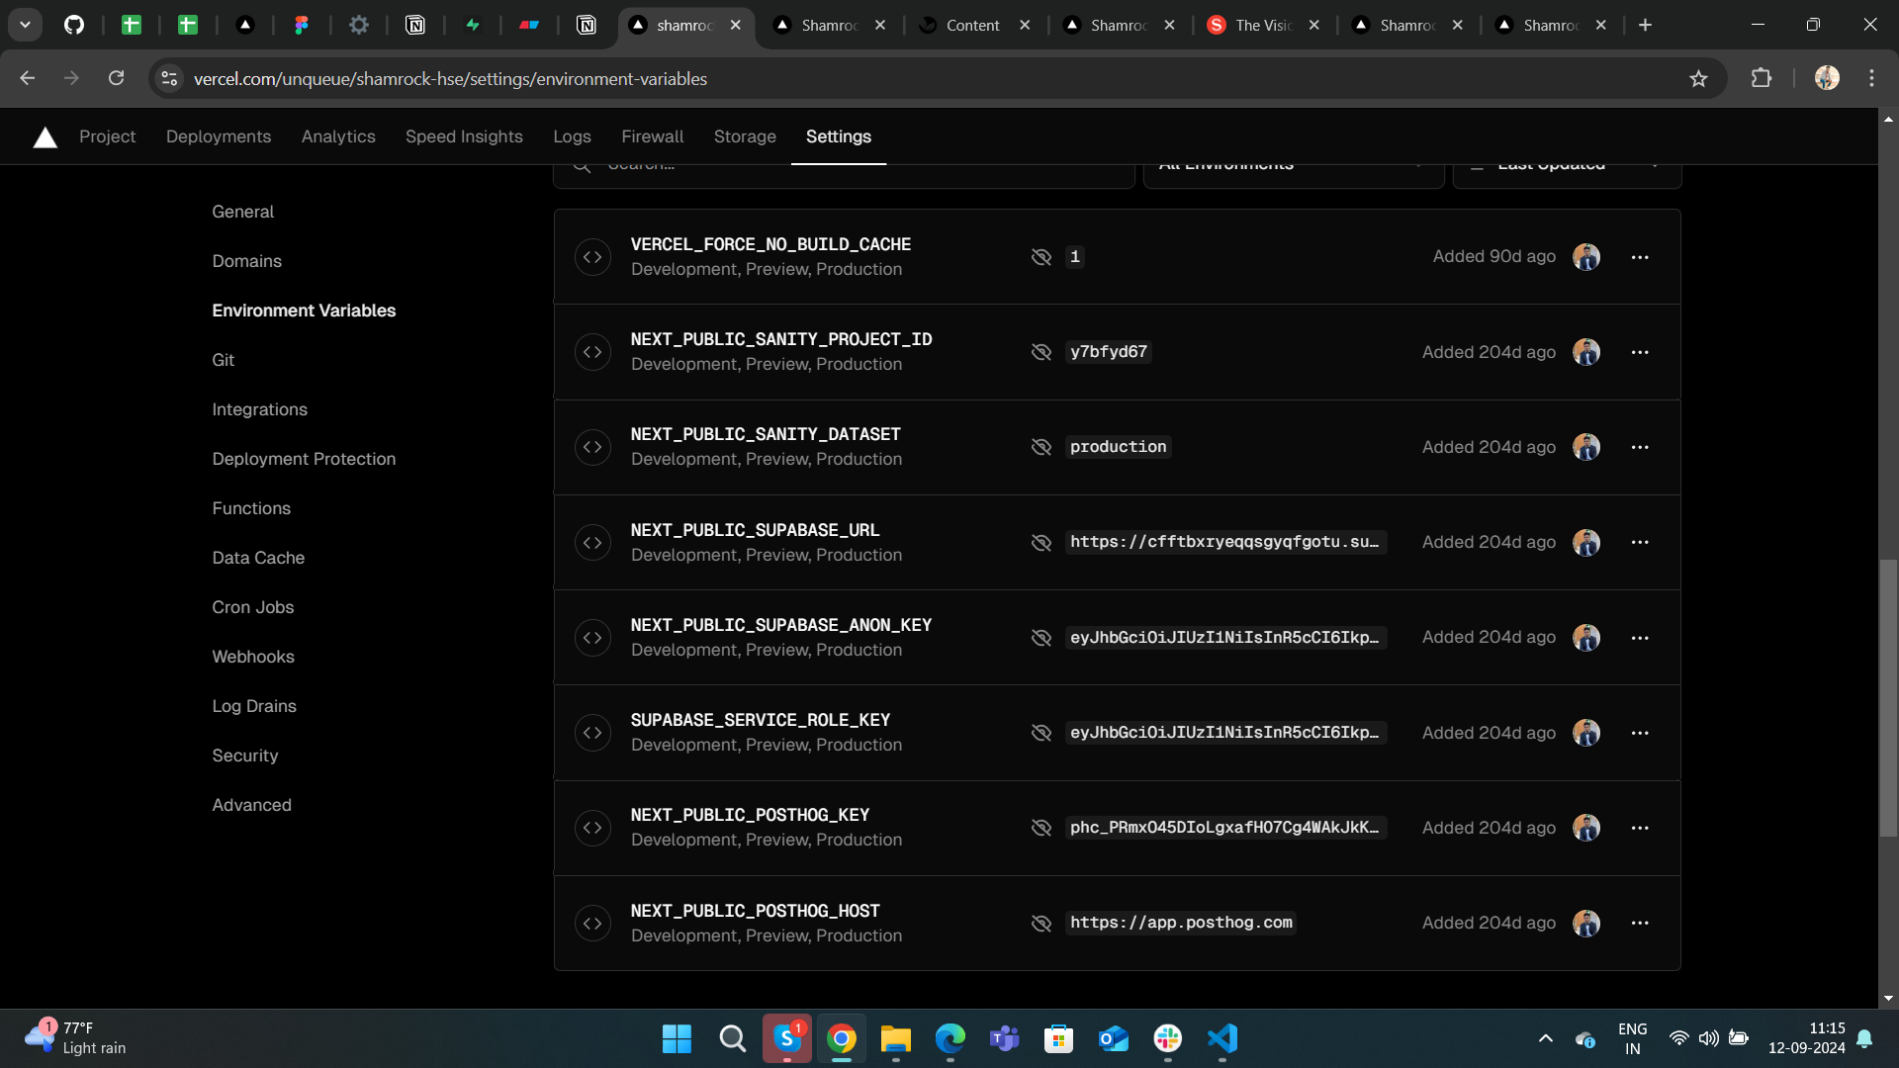Click the code icon for NEXT_PUBLIC_POSTHOG_HOST
Viewport: 1899px width, 1068px height.
pyautogui.click(x=592, y=923)
